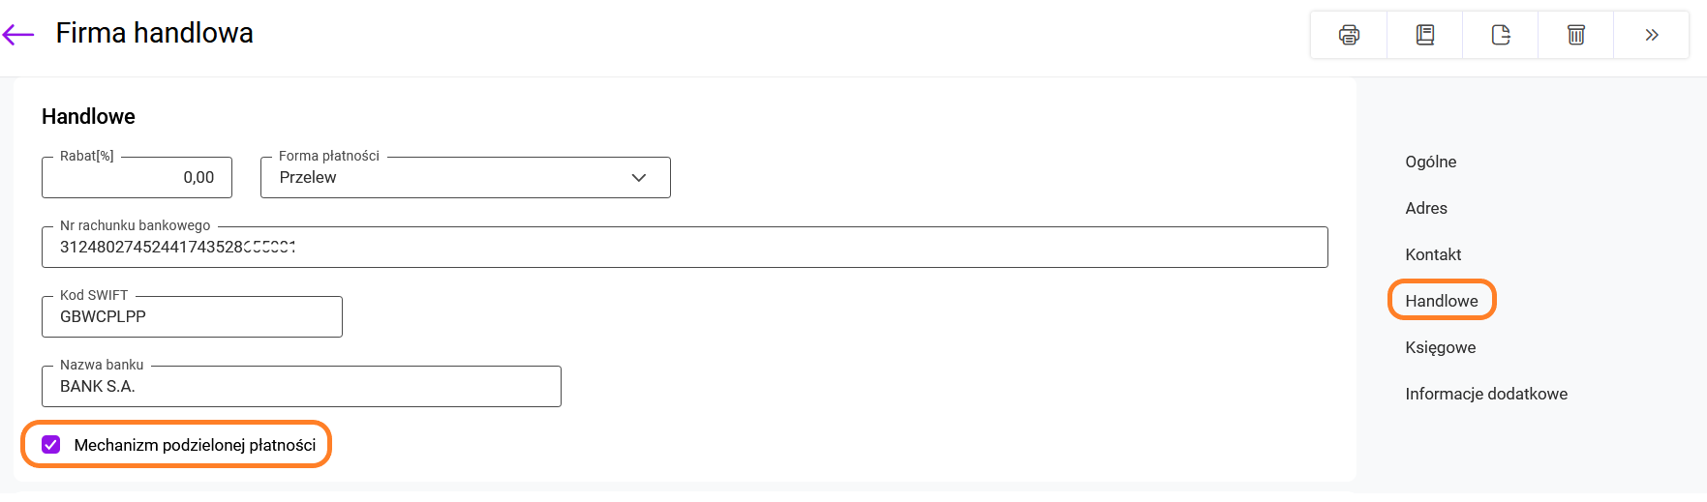Select the Nazwa banku text field
1707x502 pixels.
(x=301, y=387)
